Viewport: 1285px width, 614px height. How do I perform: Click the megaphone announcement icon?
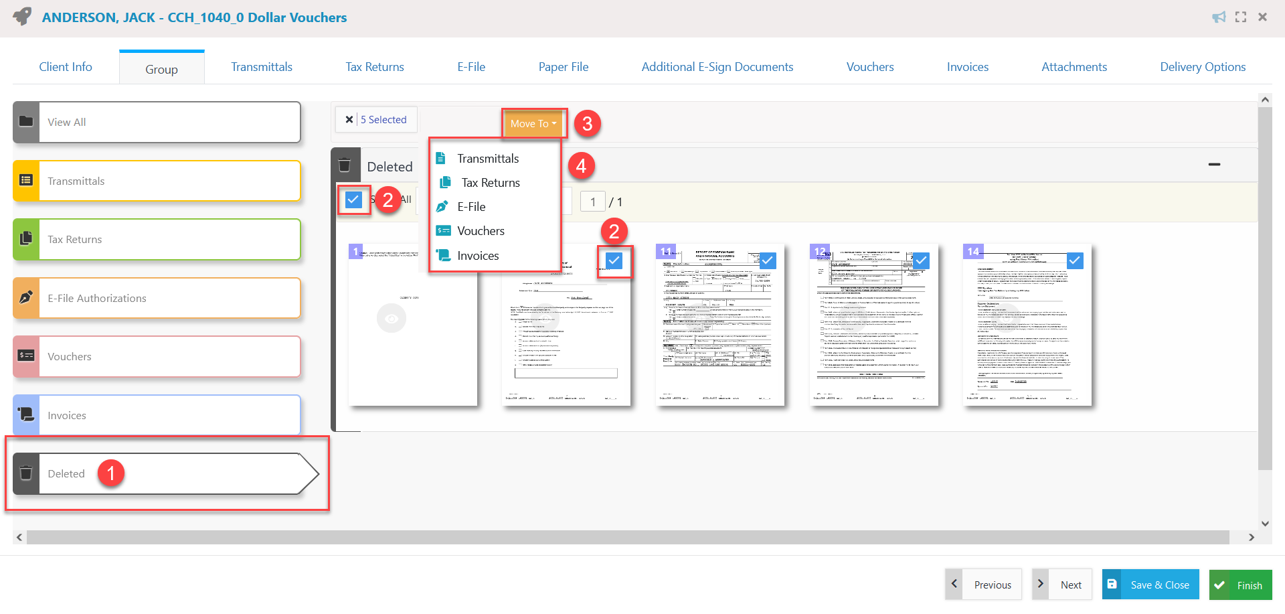click(x=1219, y=17)
